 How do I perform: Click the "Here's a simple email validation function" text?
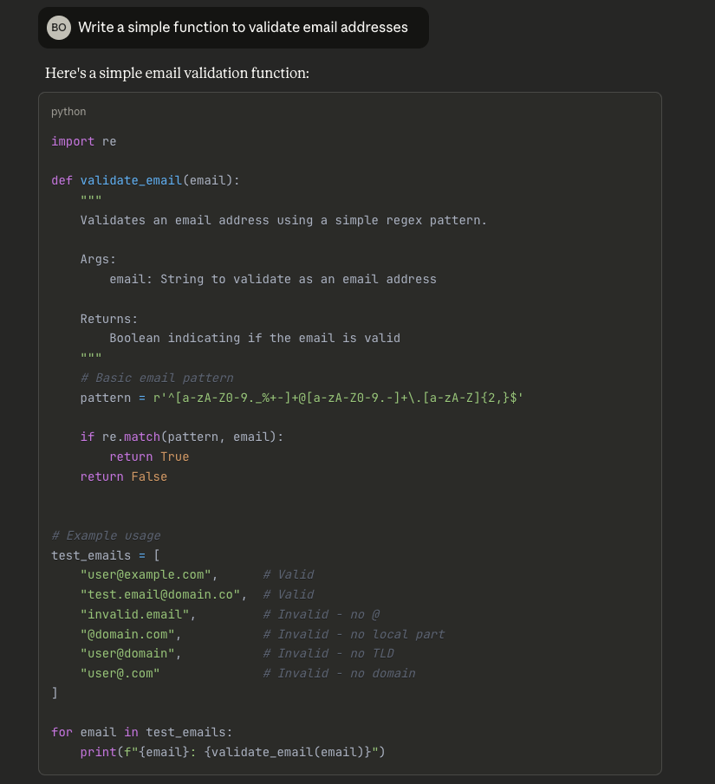pos(177,73)
